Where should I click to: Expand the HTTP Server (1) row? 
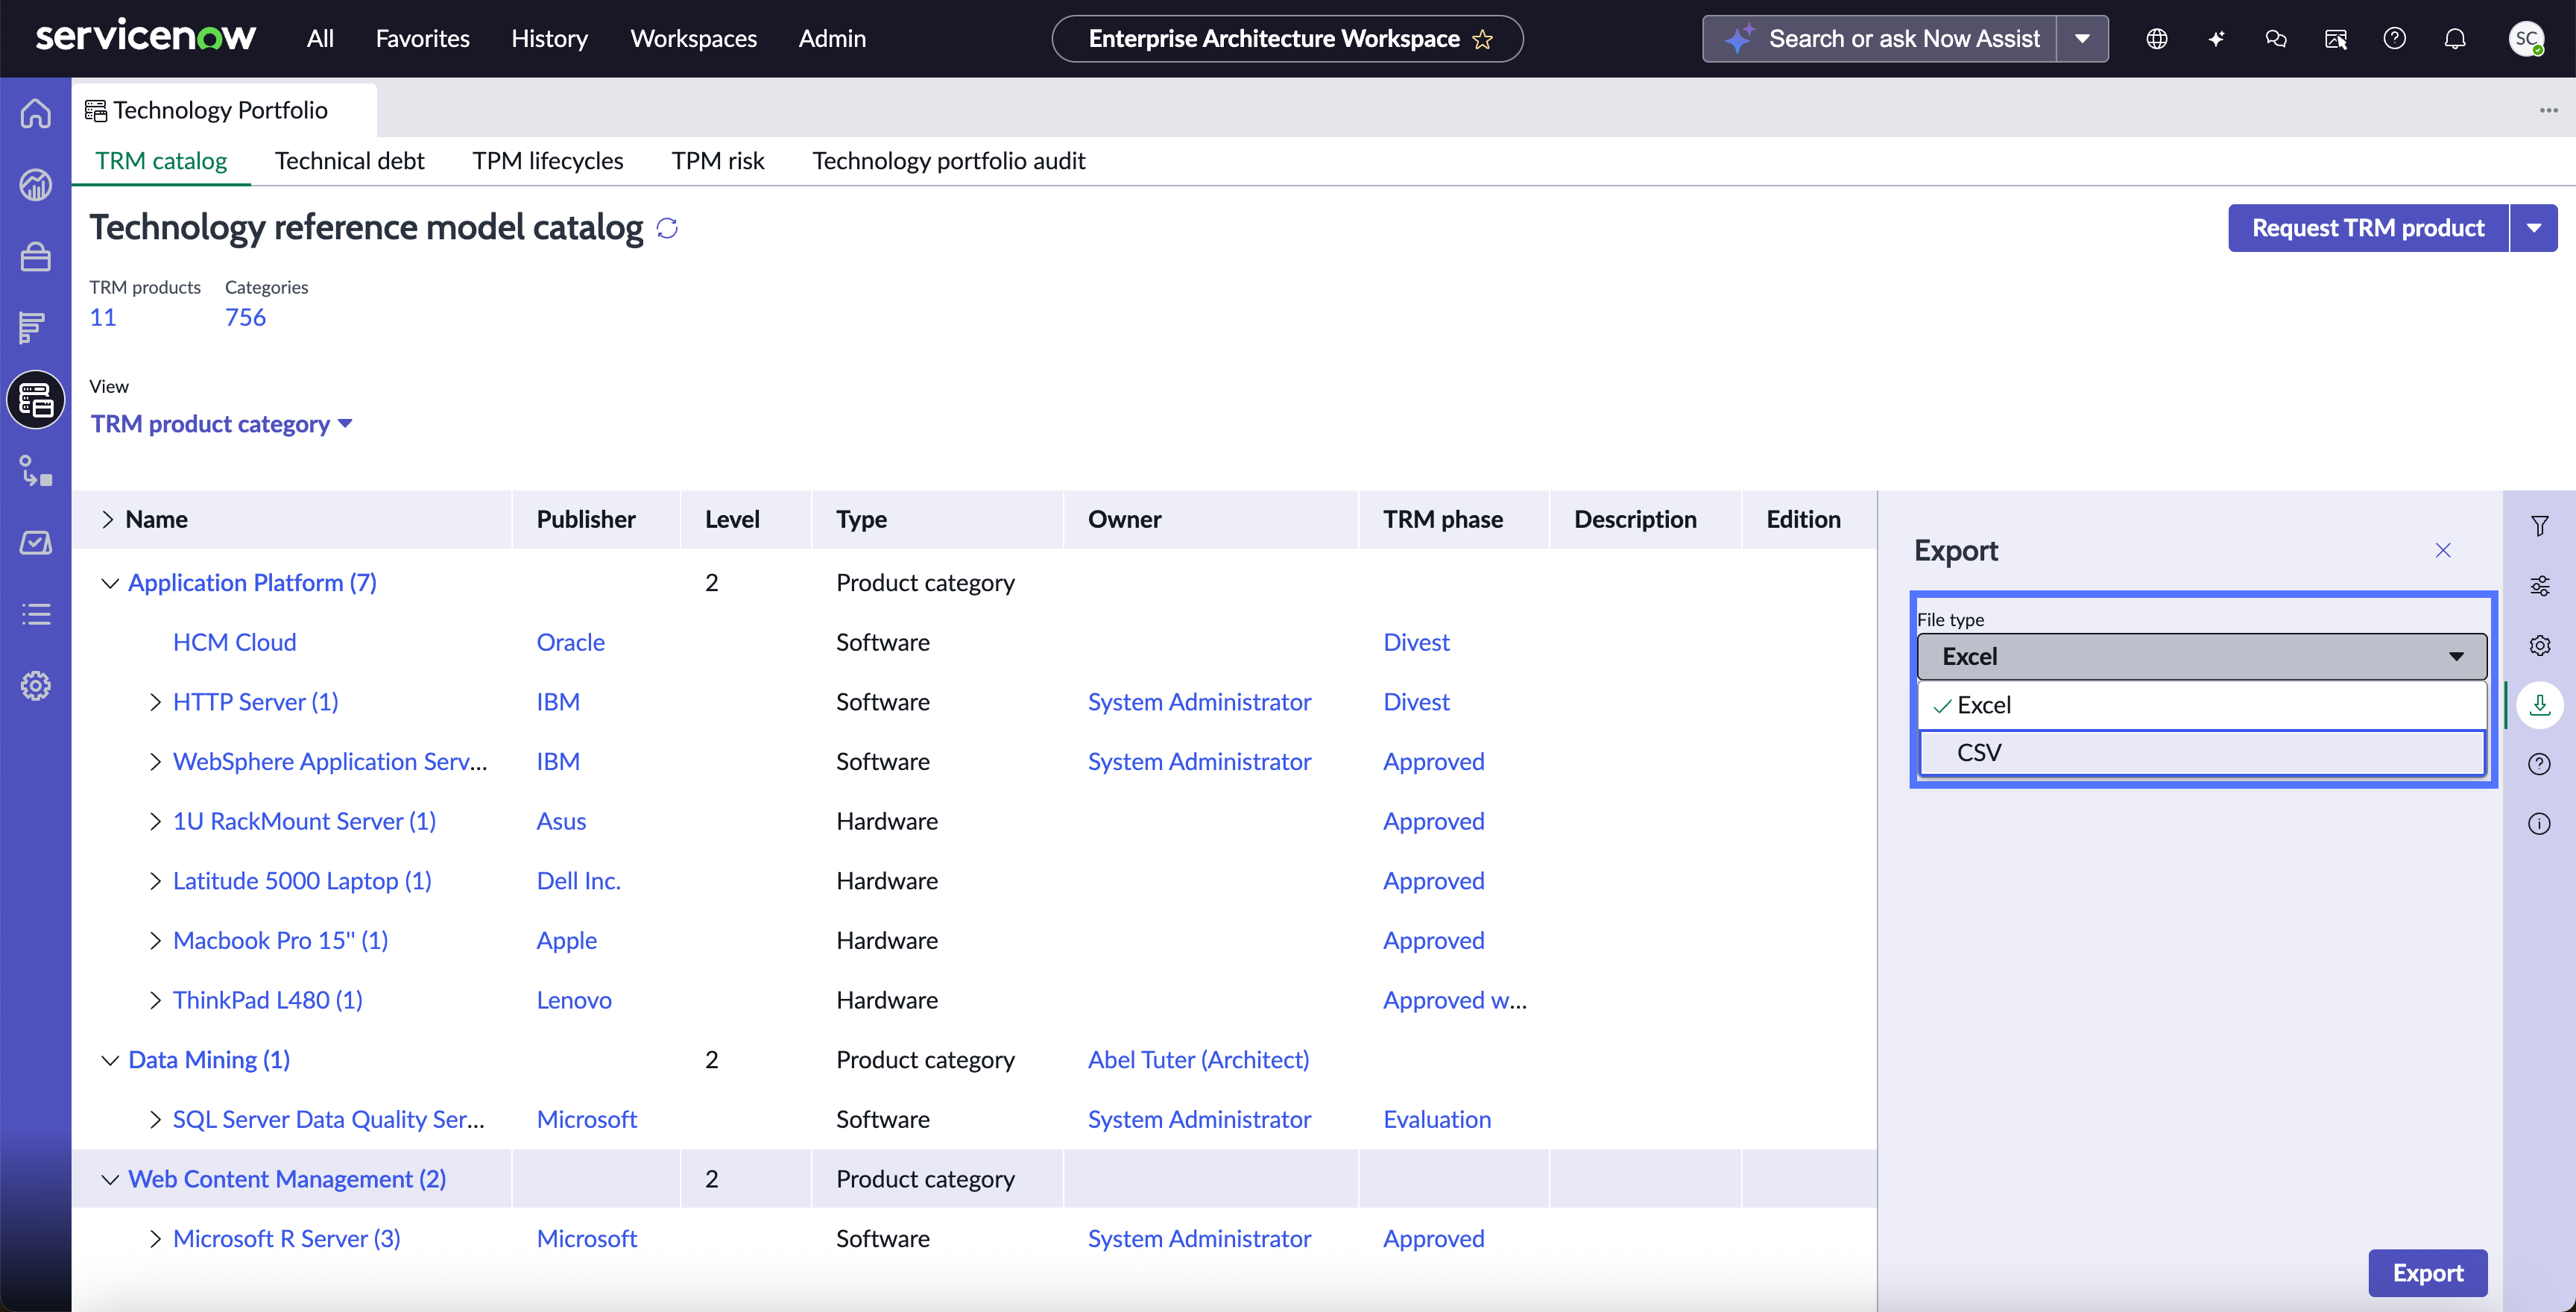pos(155,702)
